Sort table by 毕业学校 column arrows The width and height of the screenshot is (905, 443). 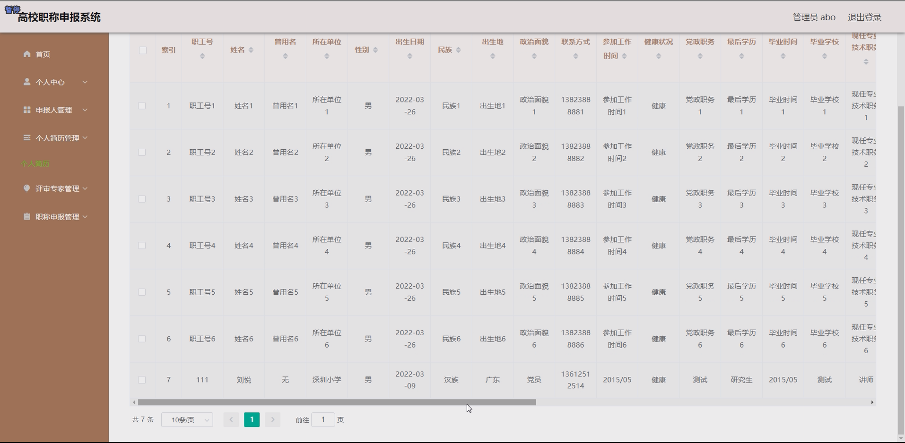[x=825, y=56]
